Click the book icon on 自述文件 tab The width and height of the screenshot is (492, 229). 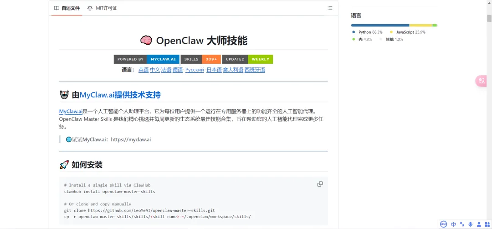pyautogui.click(x=56, y=8)
